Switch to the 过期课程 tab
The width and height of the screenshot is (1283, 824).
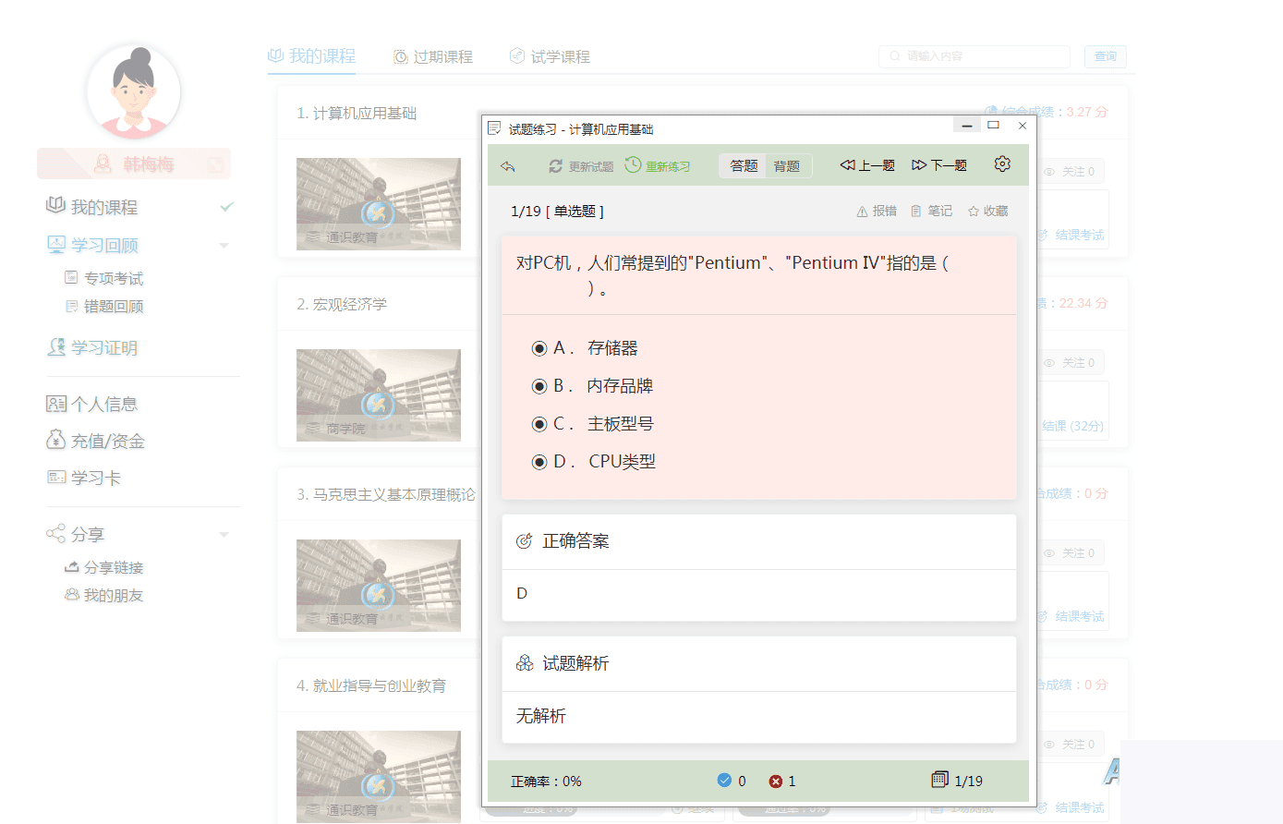pos(434,55)
